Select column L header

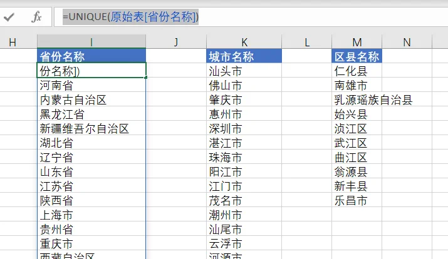(307, 42)
